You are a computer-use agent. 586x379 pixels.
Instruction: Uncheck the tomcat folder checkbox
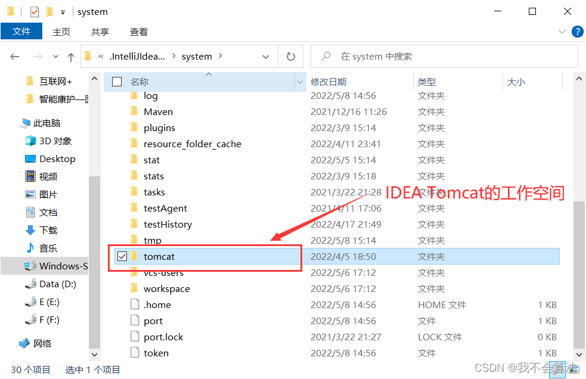tap(122, 256)
